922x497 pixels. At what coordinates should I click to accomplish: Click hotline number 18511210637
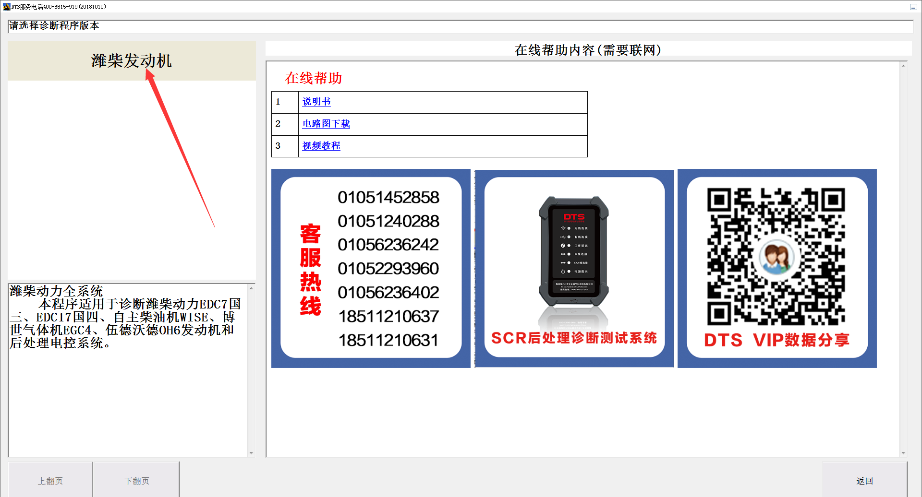point(388,317)
